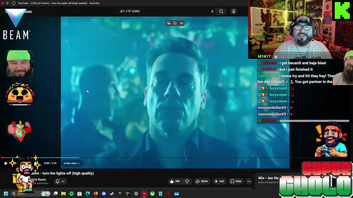Viewport: 353px width, 198px height.
Task: Click in the JET 2 FF SONG search field
Action: (164, 11)
